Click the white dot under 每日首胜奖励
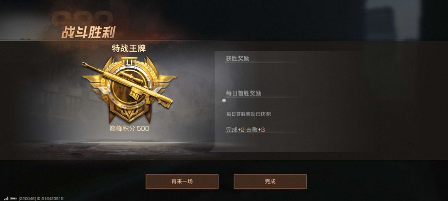Image resolution: width=448 pixels, height=201 pixels. click(x=224, y=100)
